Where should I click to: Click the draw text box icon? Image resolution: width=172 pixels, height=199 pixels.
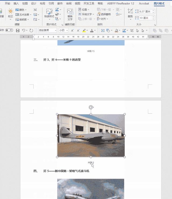click(x=103, y=30)
